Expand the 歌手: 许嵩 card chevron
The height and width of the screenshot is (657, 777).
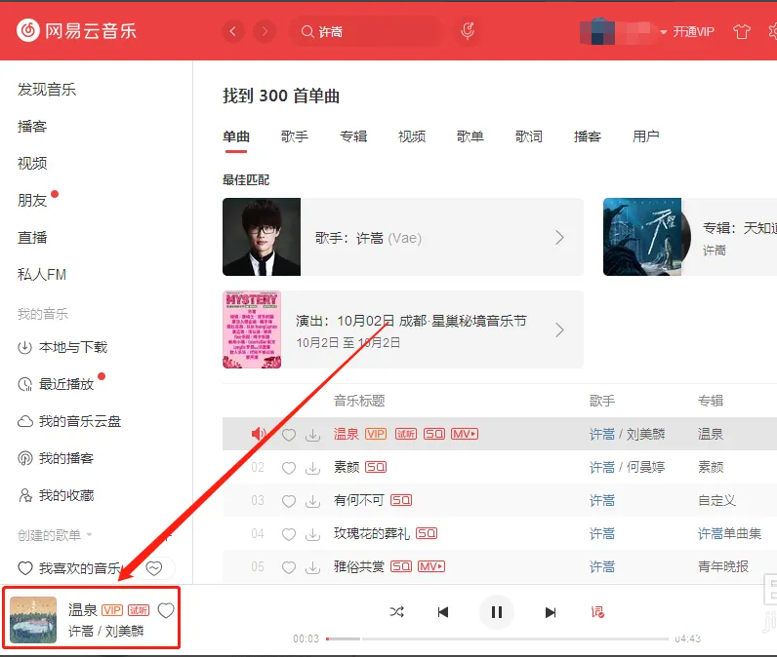click(559, 238)
